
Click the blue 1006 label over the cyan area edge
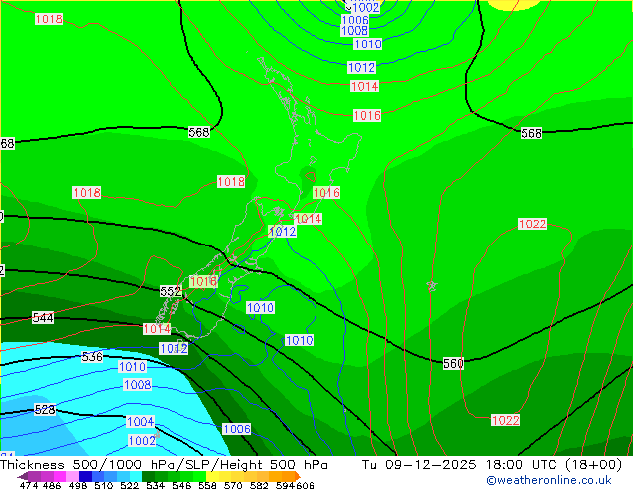click(237, 429)
